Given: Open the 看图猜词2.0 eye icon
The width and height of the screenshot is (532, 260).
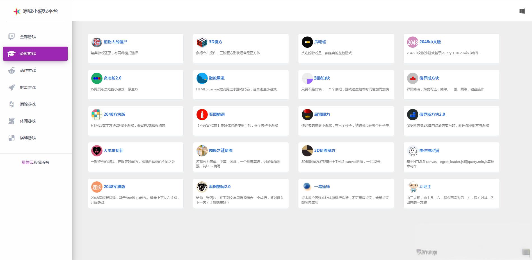Looking at the screenshot, I should [x=202, y=187].
